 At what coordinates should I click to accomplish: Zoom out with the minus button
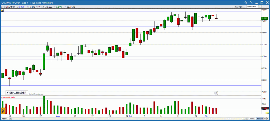pos(268,119)
